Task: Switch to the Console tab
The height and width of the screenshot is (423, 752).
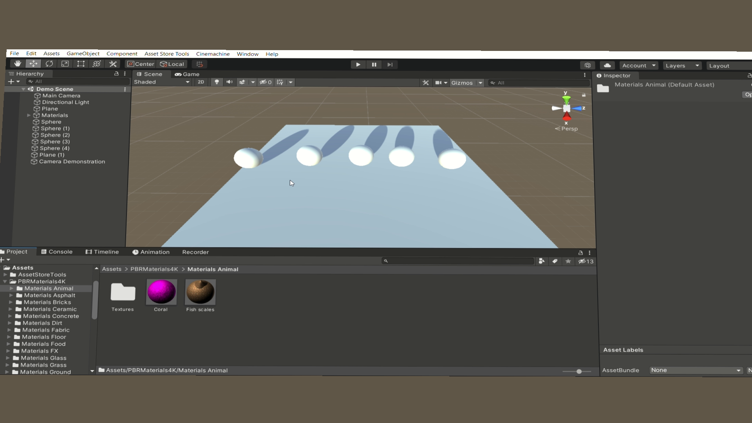Action: coord(57,252)
